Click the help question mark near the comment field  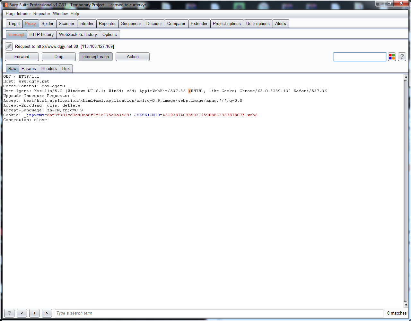402,57
